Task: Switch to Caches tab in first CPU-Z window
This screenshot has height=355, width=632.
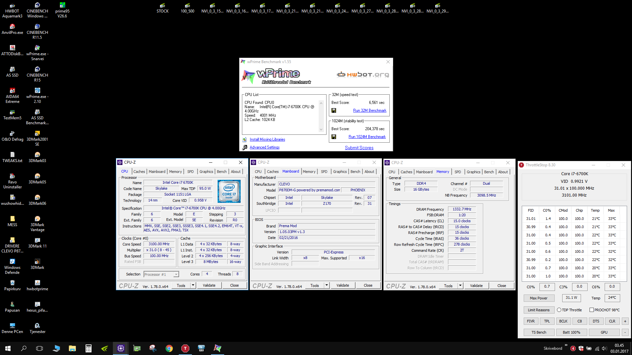Action: 139,172
